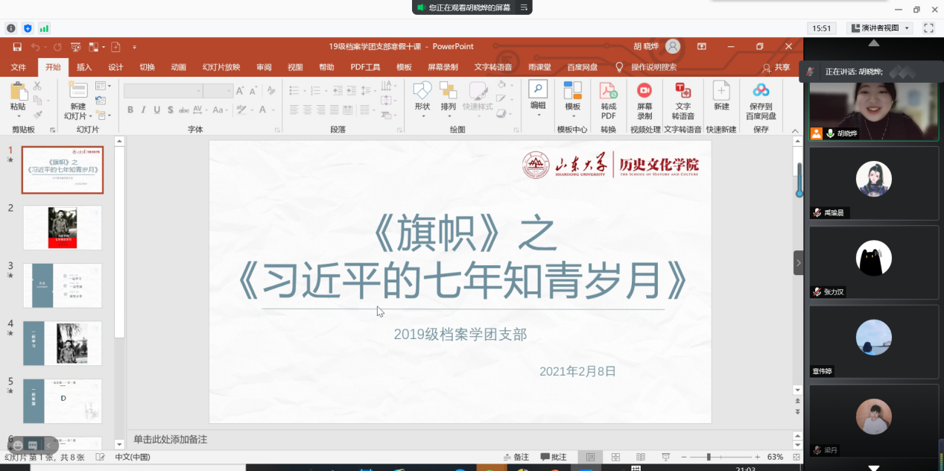Click the zoom slider handle in status bar
Screen dimensions: 944x471
(x=709, y=457)
